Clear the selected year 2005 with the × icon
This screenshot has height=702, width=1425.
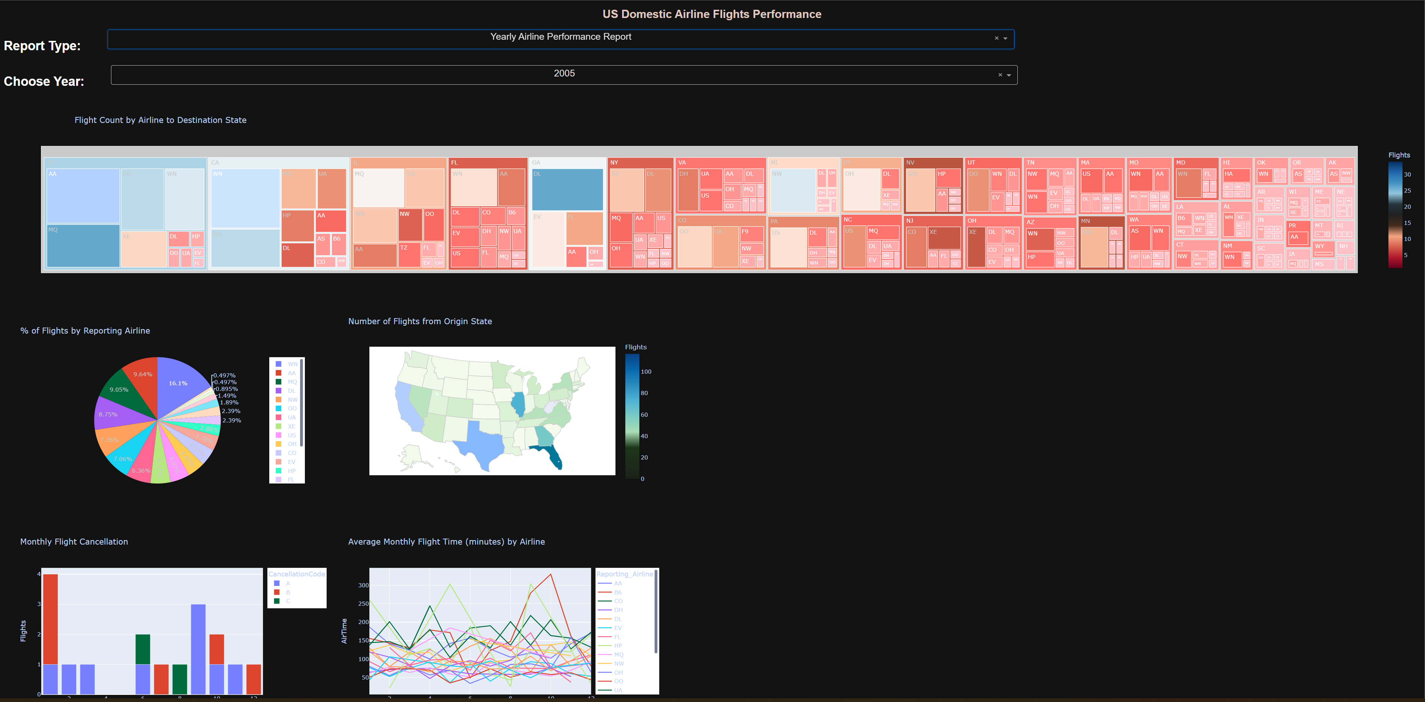[x=1000, y=75]
